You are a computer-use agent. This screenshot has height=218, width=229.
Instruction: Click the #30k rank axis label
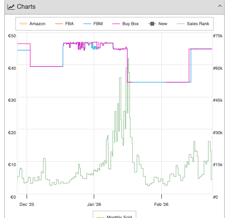pos(218,133)
